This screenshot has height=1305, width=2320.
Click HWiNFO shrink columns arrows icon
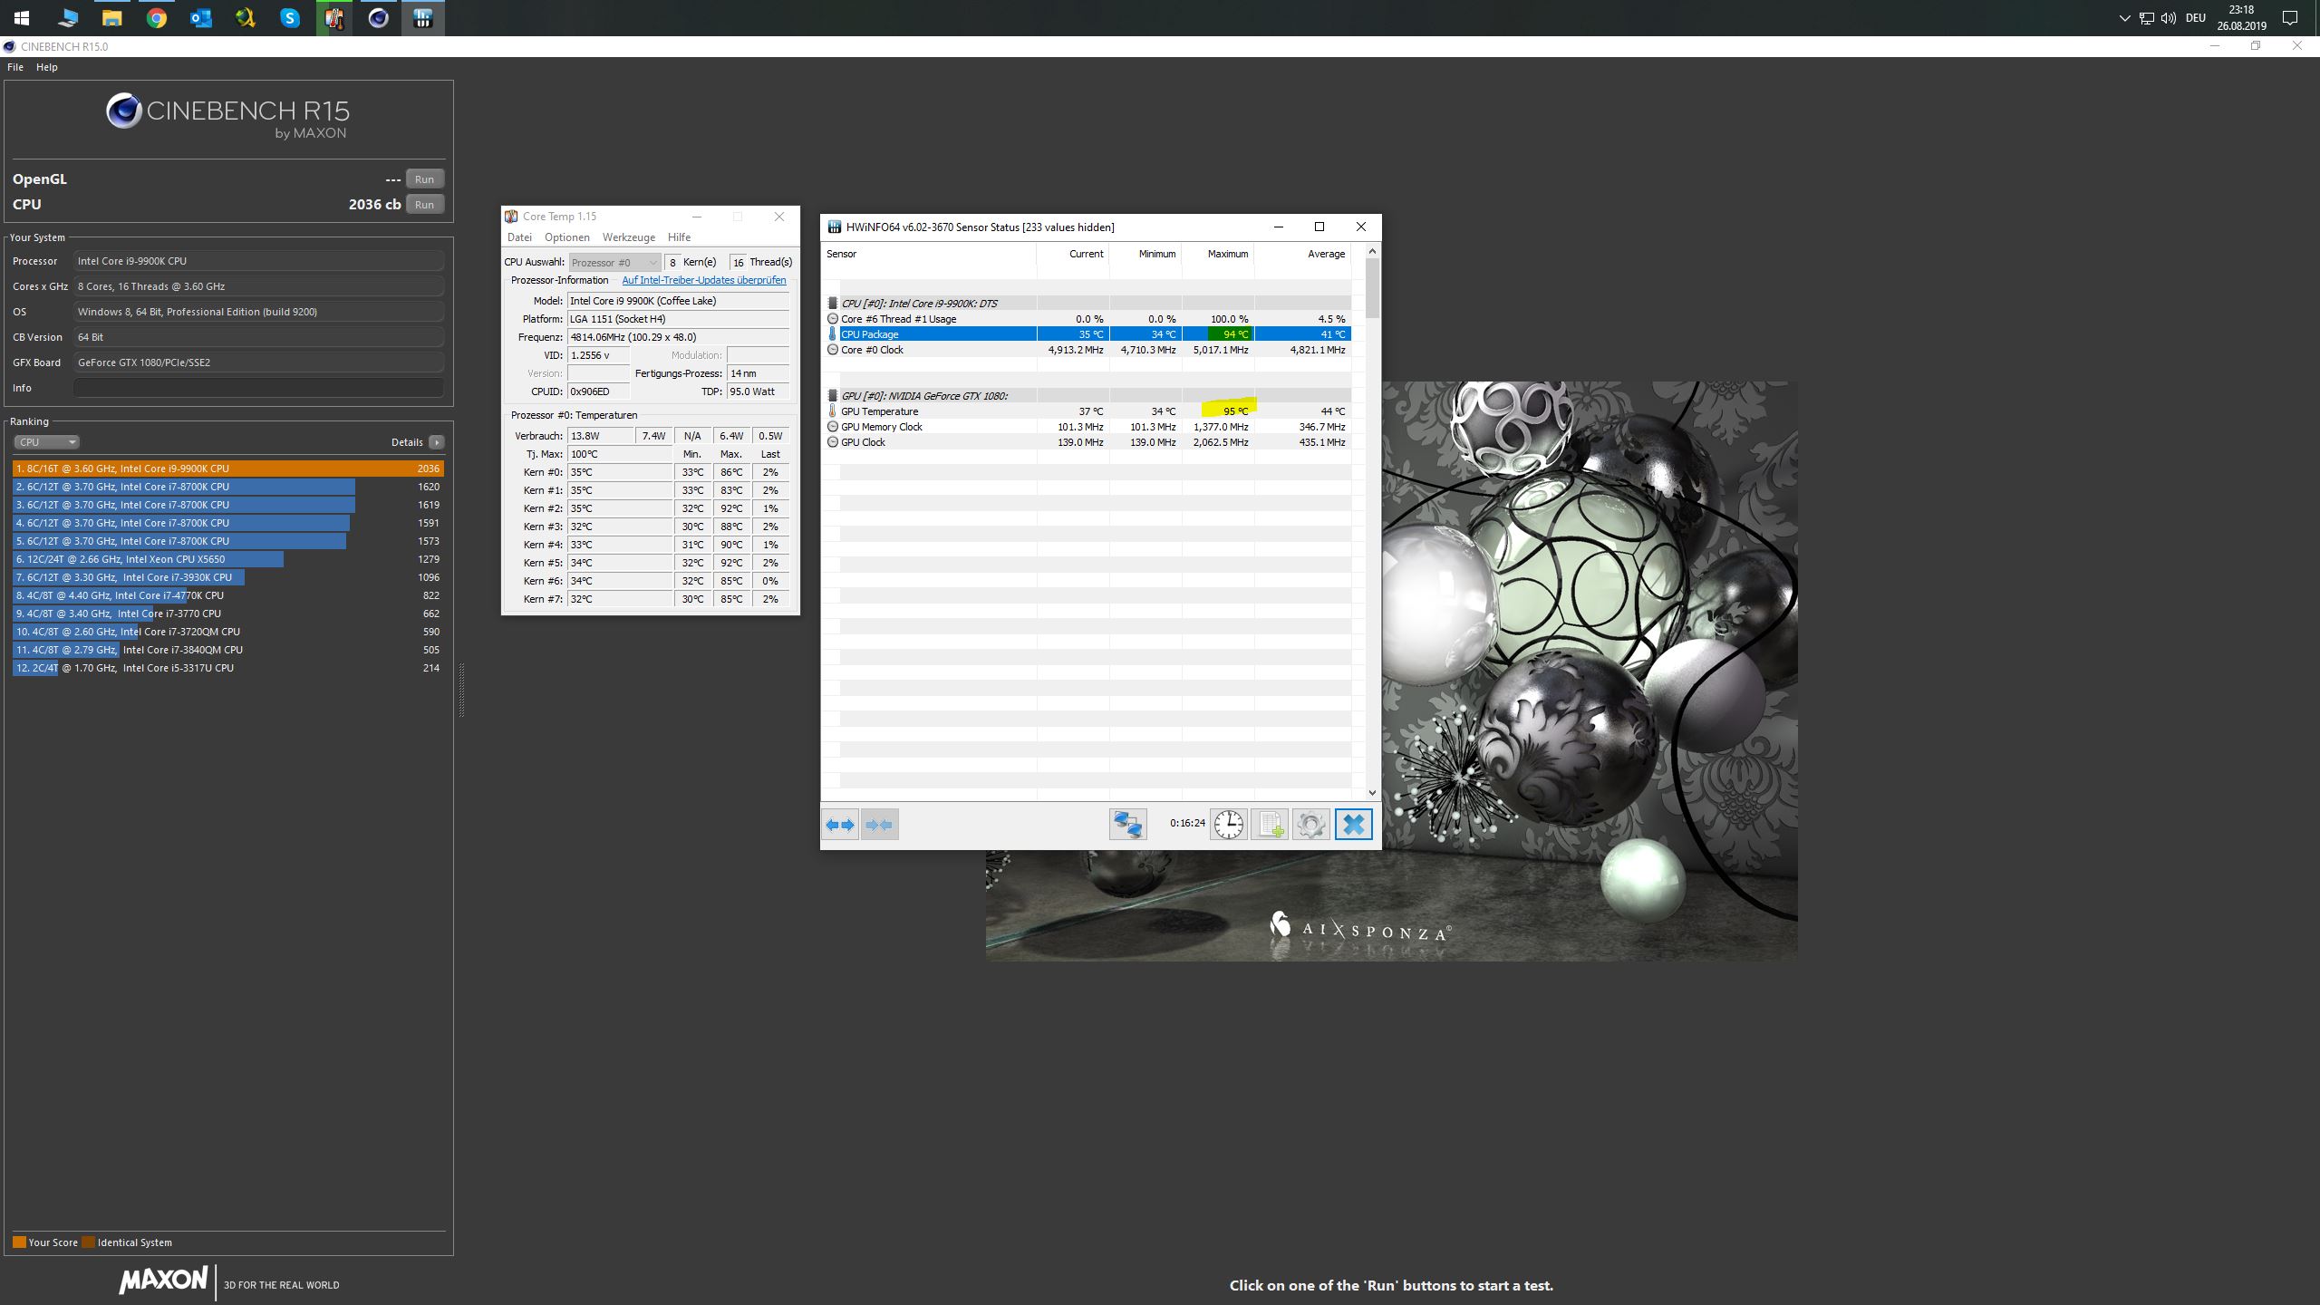tap(879, 825)
